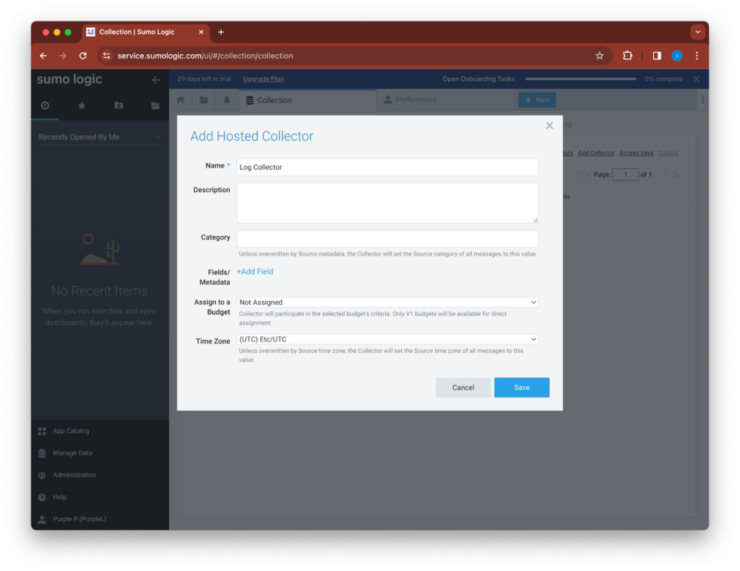Open the Chrome profile avatar
Screen dimensions: 740x571
tap(676, 56)
